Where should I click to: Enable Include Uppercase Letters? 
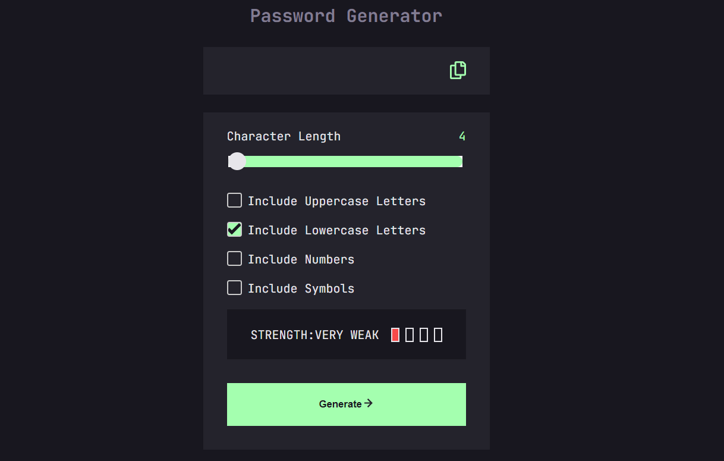pyautogui.click(x=234, y=200)
